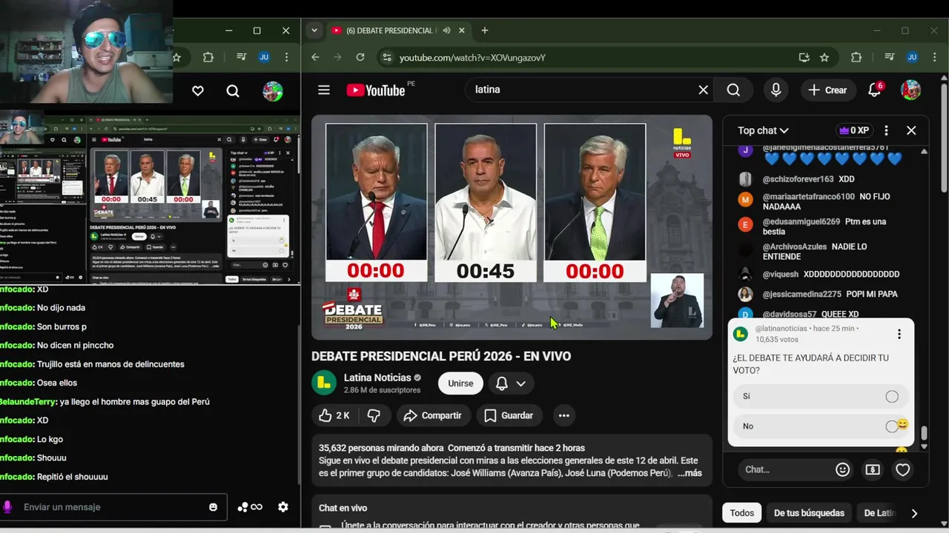Expand the description with ...más
The height and width of the screenshot is (533, 949).
(690, 473)
